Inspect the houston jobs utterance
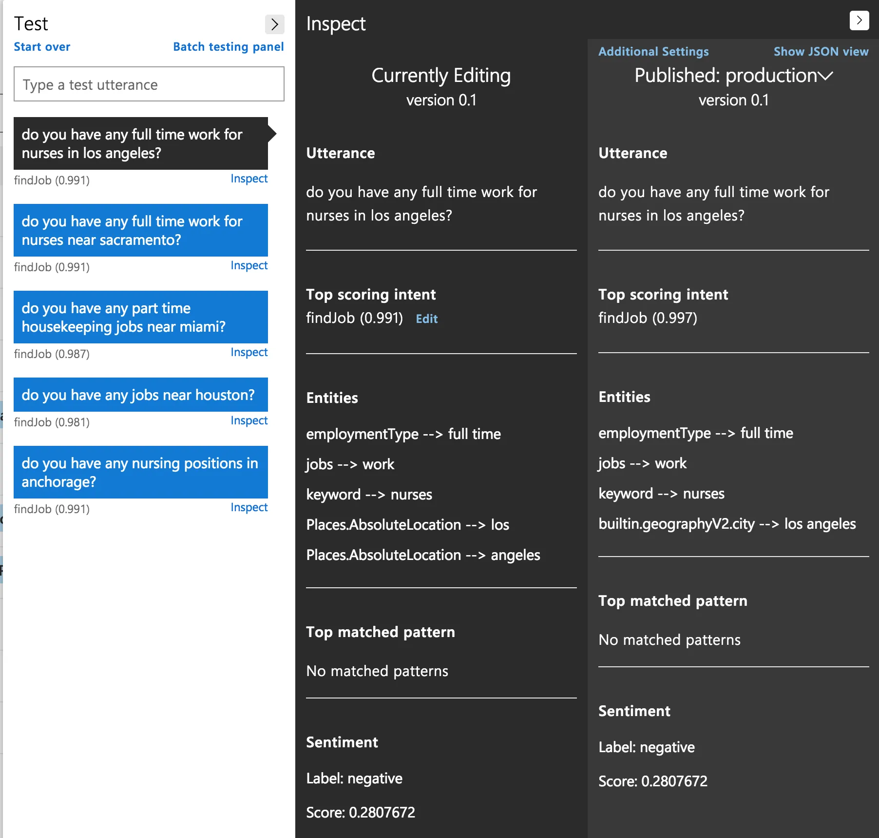This screenshot has width=879, height=838. (x=248, y=420)
